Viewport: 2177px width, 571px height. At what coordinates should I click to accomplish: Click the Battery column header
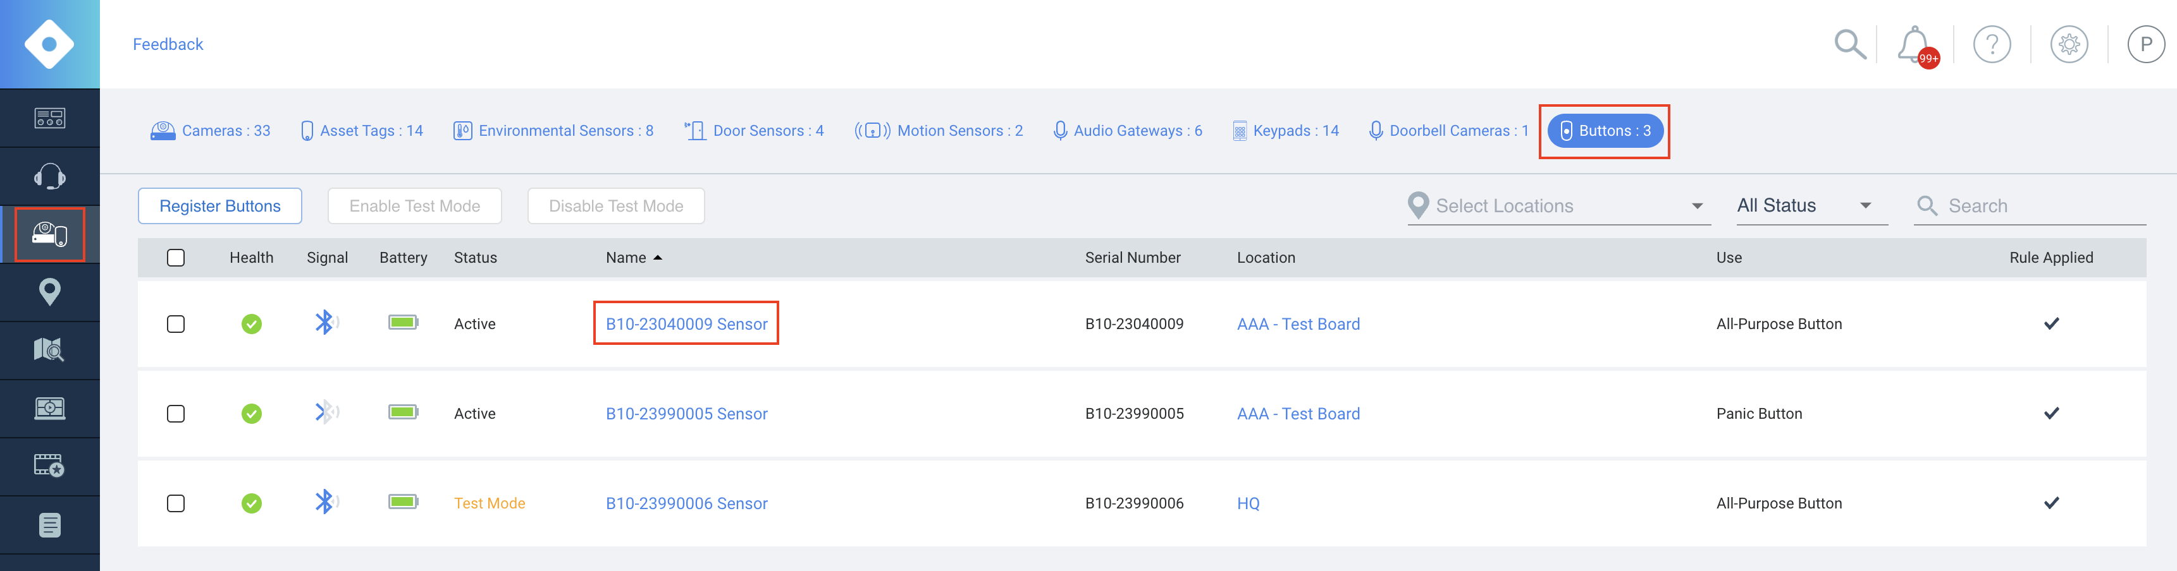[403, 258]
